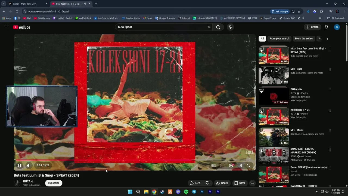Open options for BONO X ISH X BUTA

click(330, 149)
